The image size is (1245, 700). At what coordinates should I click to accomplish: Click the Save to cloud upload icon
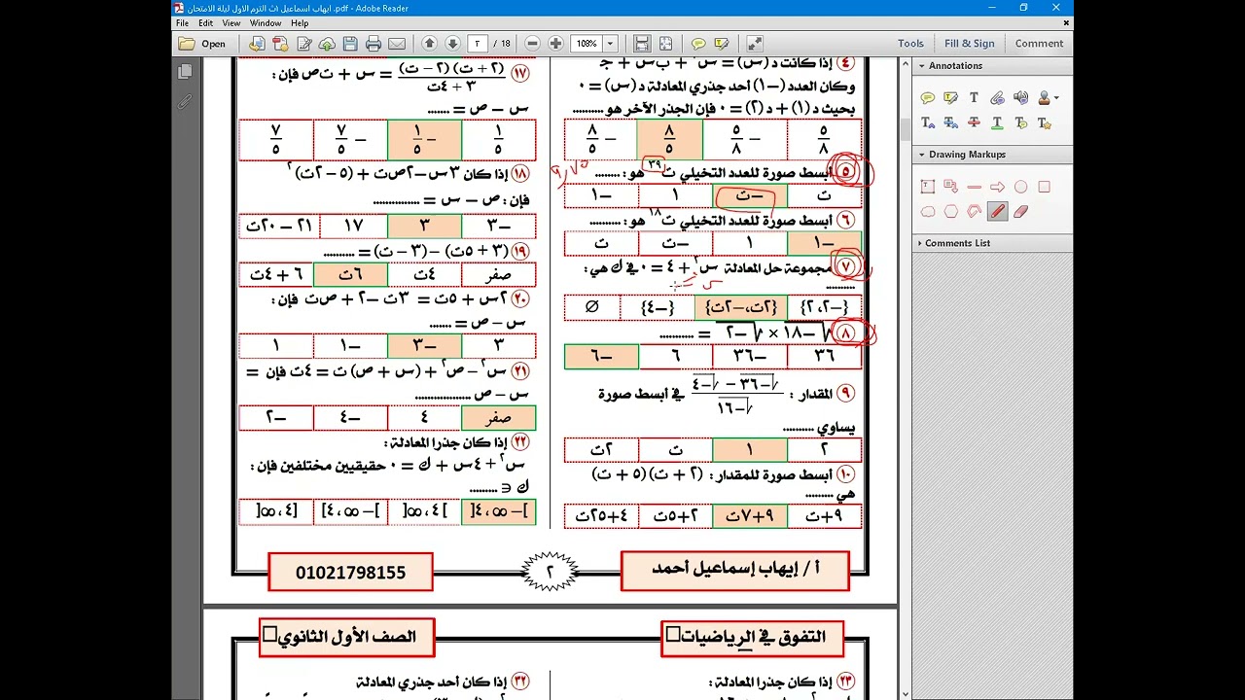pos(327,44)
